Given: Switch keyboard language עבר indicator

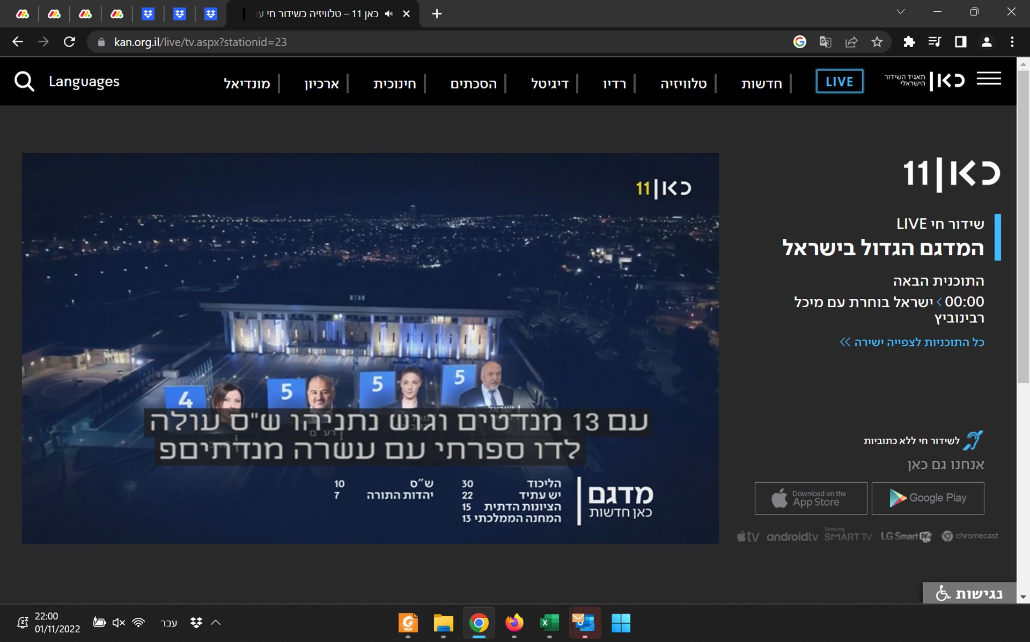Looking at the screenshot, I should pos(169,623).
